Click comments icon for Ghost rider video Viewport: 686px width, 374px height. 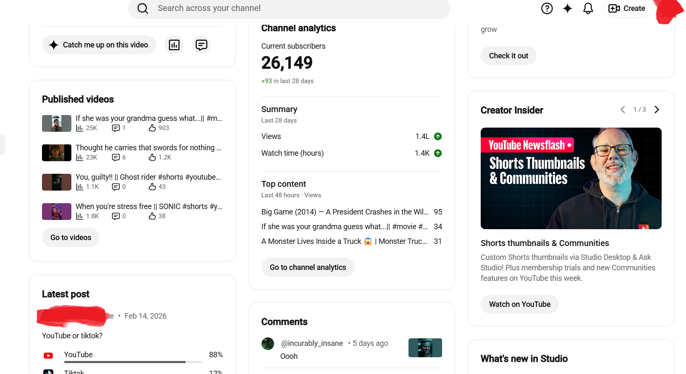point(116,187)
